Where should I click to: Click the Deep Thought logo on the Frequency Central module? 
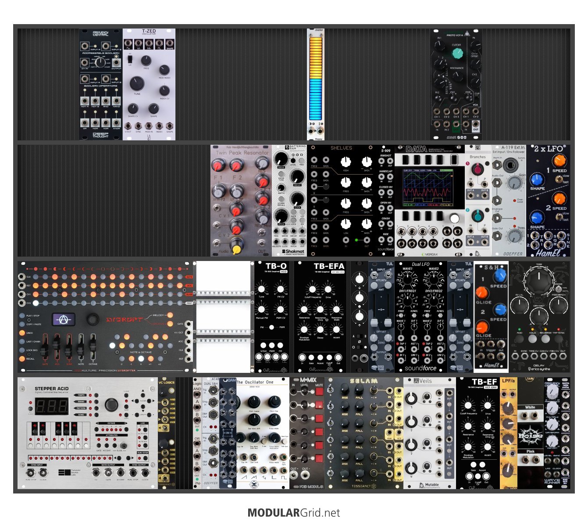click(x=100, y=136)
